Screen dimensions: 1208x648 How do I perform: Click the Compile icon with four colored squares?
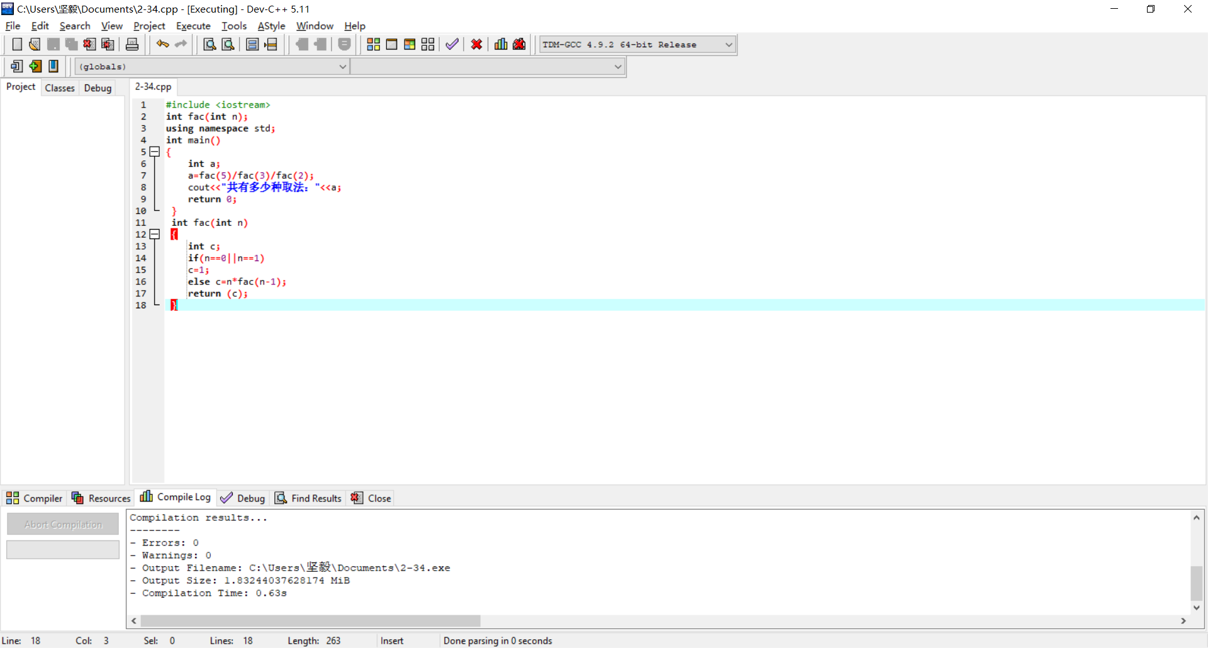point(373,44)
